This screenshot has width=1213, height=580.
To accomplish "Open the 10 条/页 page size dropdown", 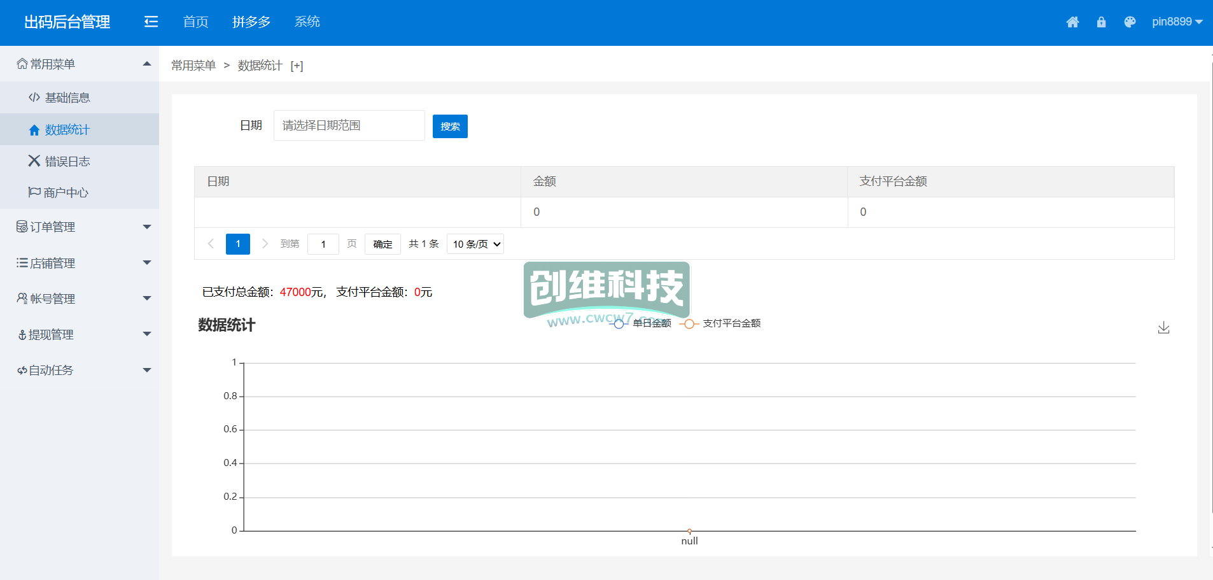I will pos(475,244).
